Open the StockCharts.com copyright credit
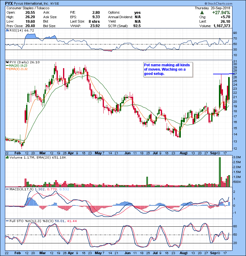246x256 pixels. point(219,3)
